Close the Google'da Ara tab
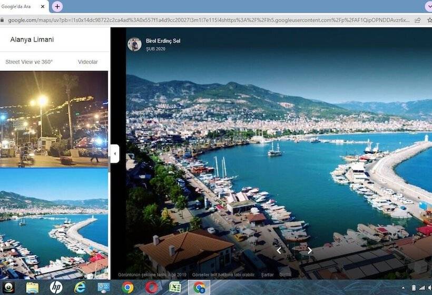Screen dimensions: 432x295 coord(43,6)
